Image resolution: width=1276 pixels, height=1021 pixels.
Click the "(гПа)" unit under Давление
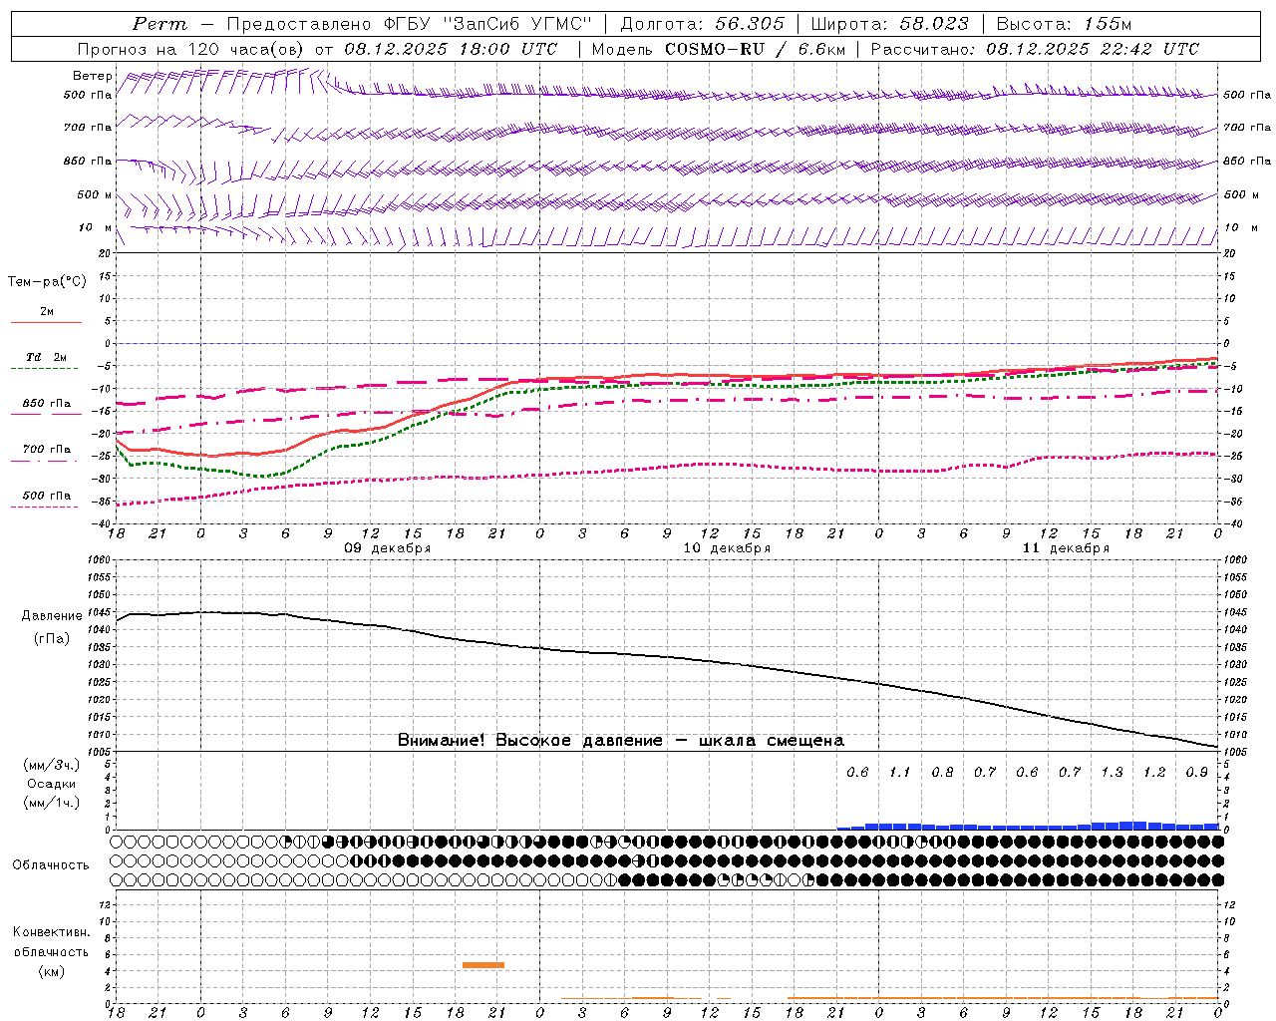coord(52,638)
